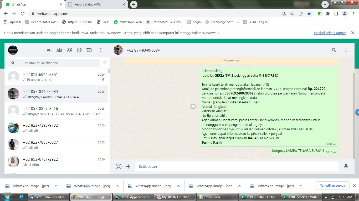Open the Downloads folder taskbar item

tap(218, 197)
